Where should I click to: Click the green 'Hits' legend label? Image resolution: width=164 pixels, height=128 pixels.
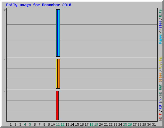pyautogui.click(x=160, y=13)
